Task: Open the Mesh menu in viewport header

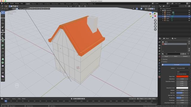Action: [33, 9]
